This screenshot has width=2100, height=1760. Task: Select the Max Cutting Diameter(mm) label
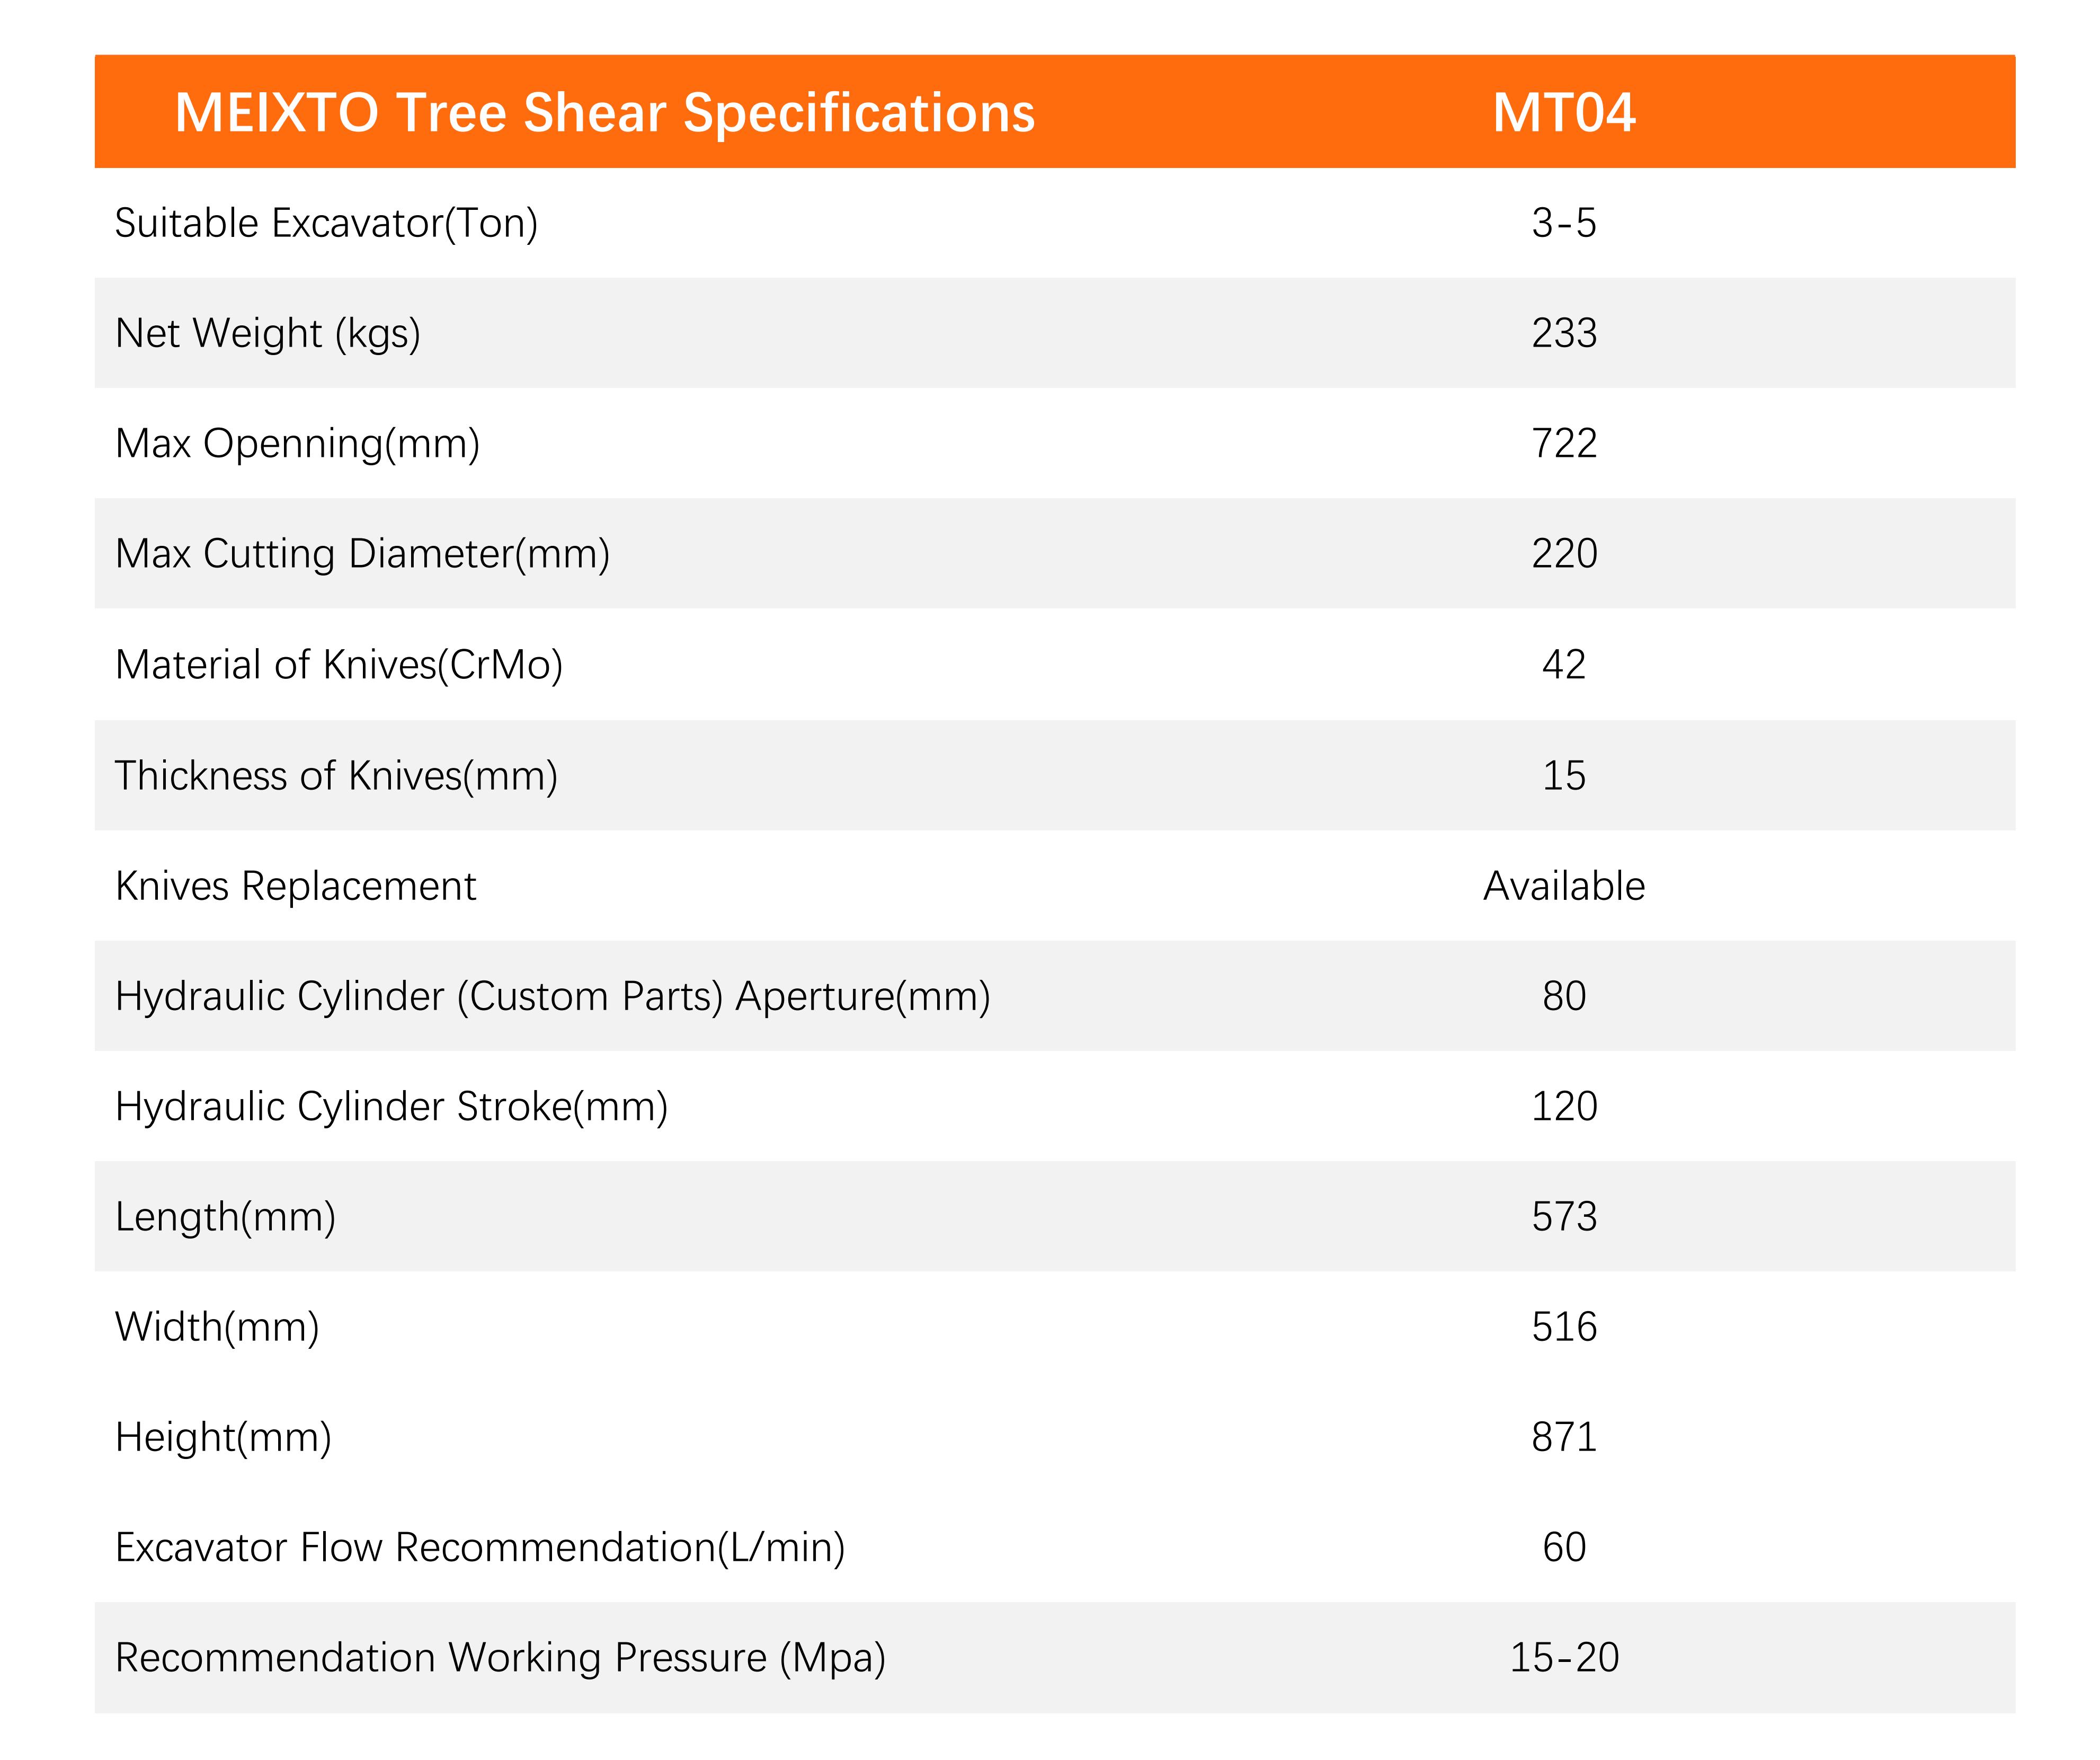point(362,554)
